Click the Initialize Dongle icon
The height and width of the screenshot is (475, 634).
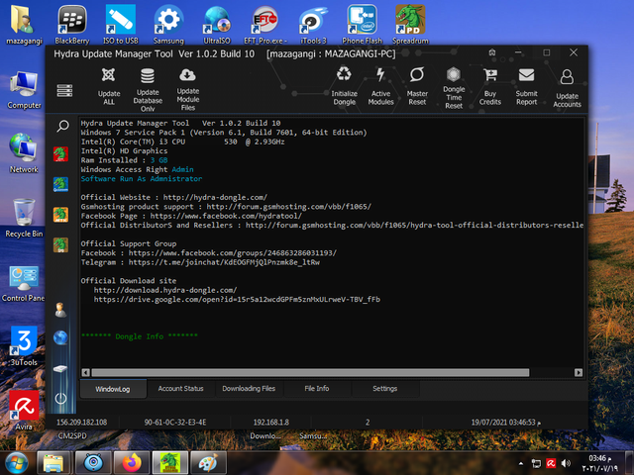click(344, 86)
